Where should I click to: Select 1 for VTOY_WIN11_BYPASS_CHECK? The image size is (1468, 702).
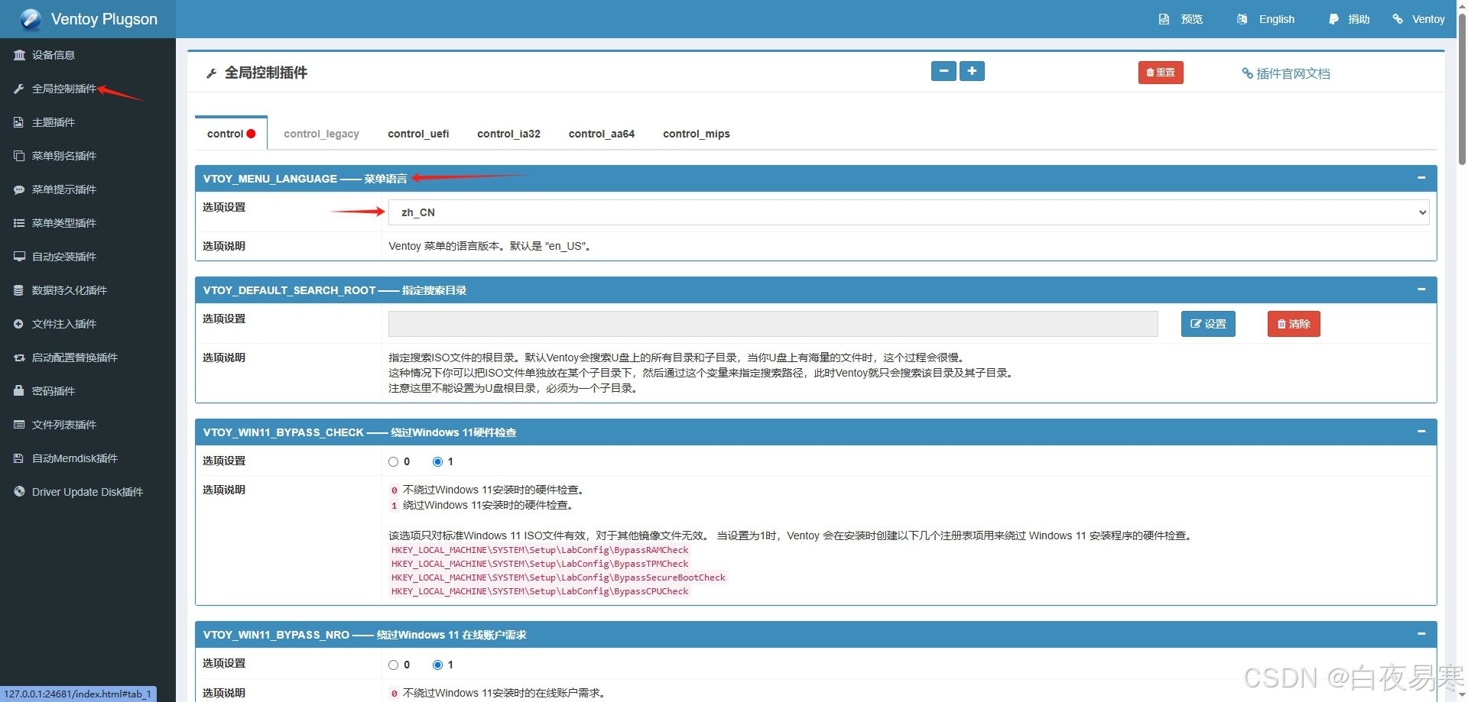(x=437, y=461)
